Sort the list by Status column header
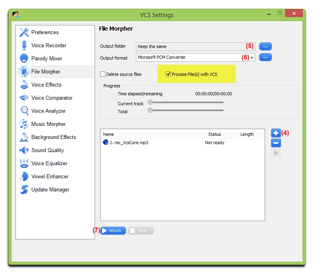Viewport: 314px width, 274px height. point(214,134)
